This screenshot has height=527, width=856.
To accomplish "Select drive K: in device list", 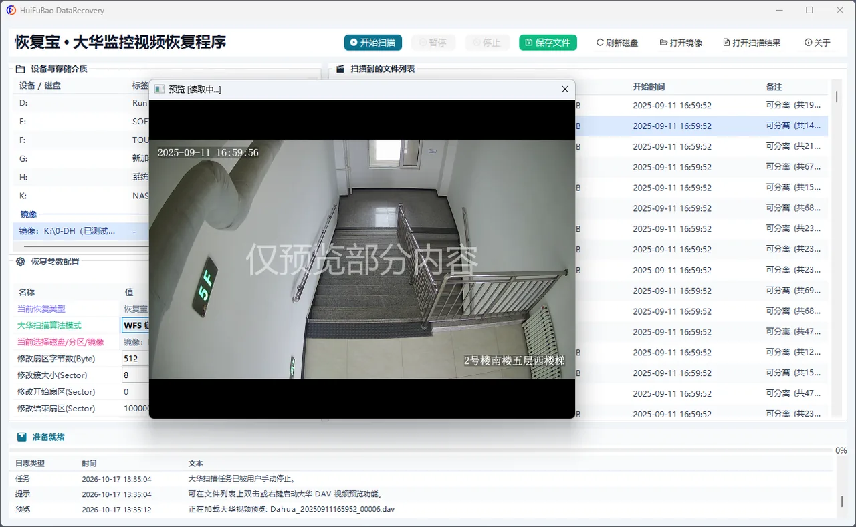I will (81, 196).
